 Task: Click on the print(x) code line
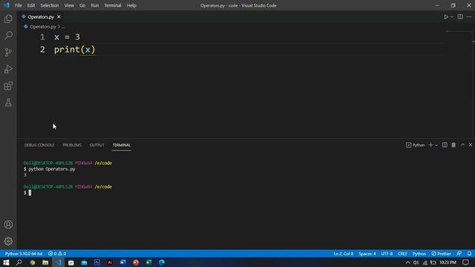pyautogui.click(x=74, y=50)
